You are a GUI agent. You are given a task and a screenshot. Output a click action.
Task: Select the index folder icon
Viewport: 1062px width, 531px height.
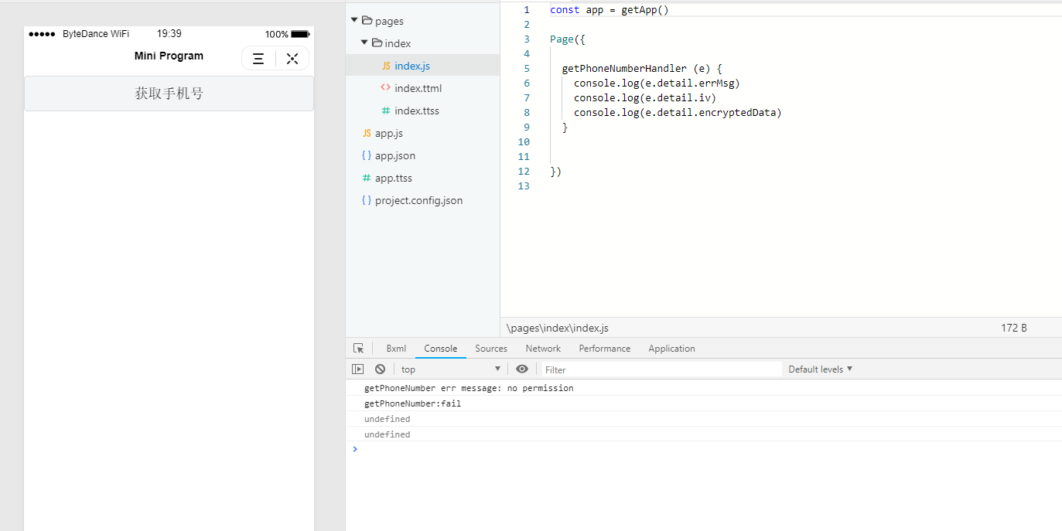coord(377,43)
